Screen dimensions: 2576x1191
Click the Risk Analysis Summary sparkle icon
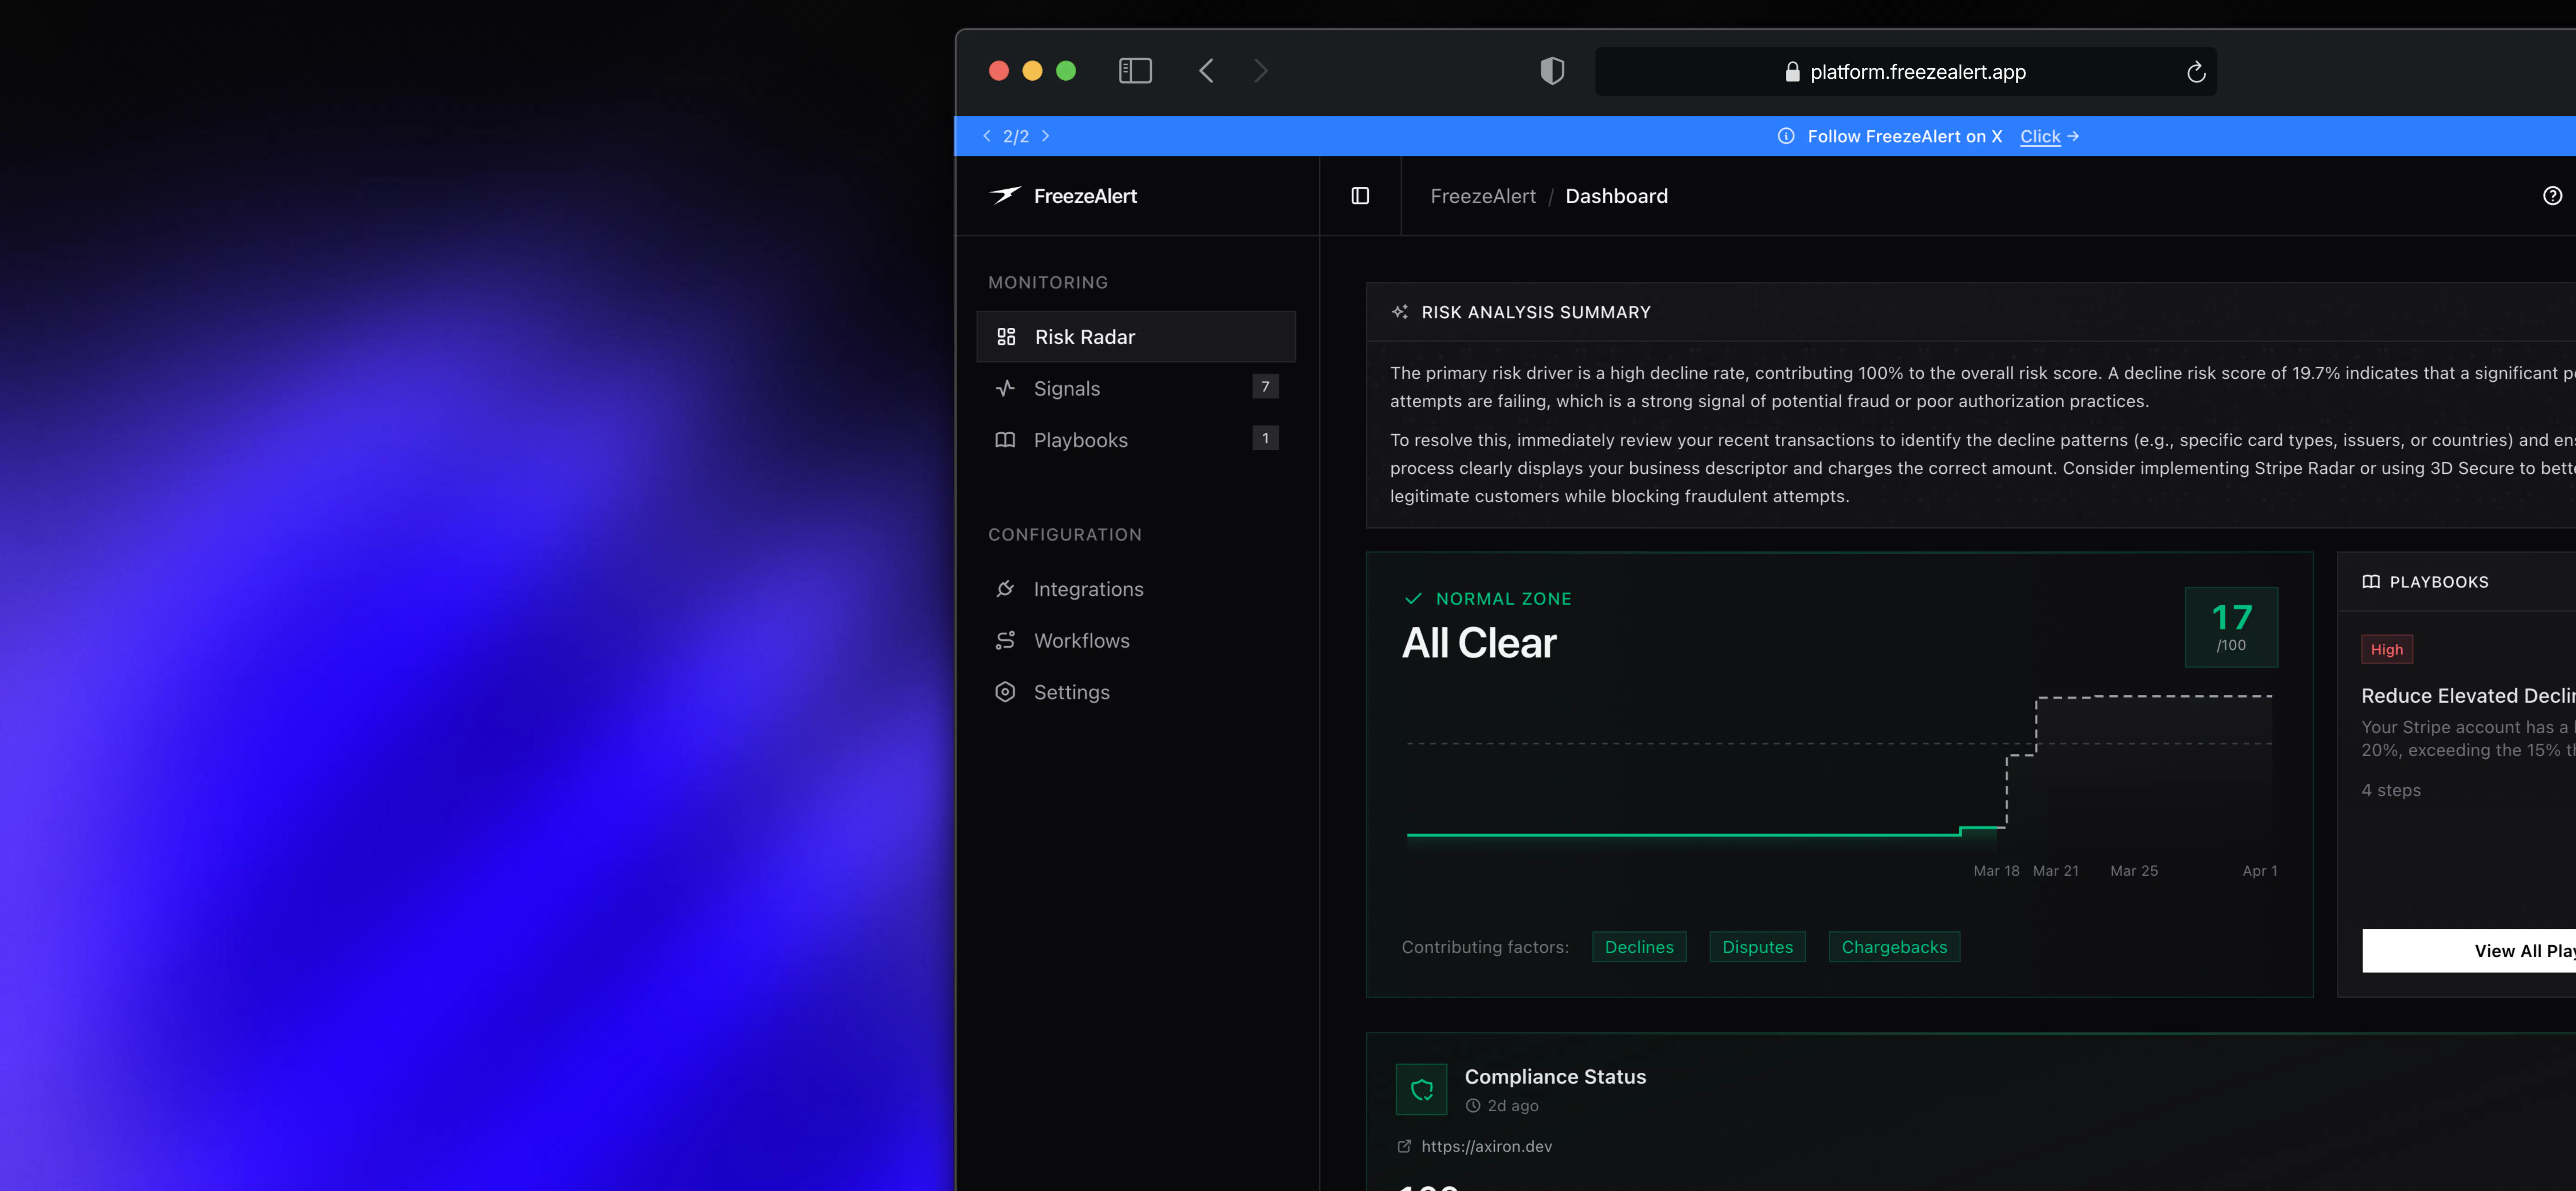pos(1400,312)
